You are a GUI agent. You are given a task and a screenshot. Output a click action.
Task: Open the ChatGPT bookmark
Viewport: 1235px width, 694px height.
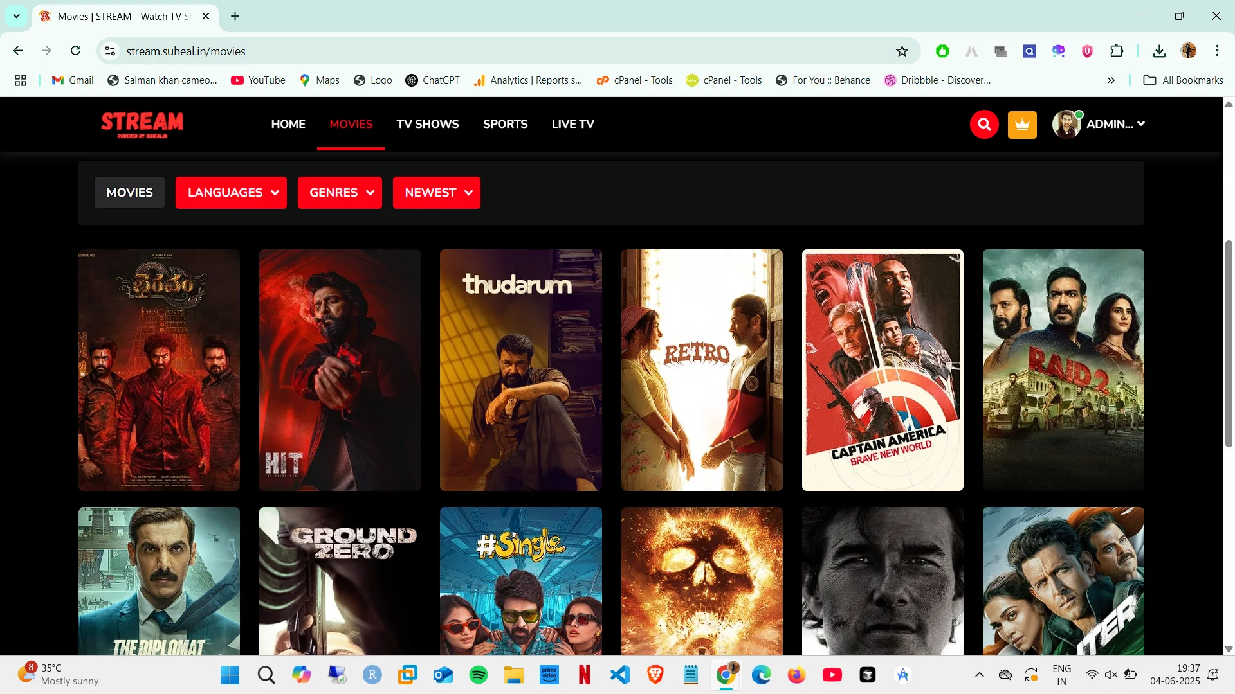(432, 80)
